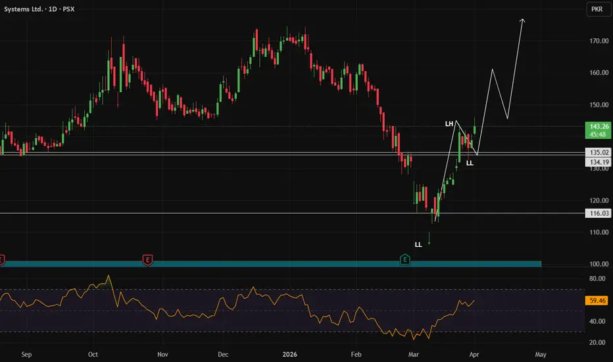This screenshot has width=613, height=362.
Task: Select the LH text annotation on chart
Action: (x=449, y=124)
